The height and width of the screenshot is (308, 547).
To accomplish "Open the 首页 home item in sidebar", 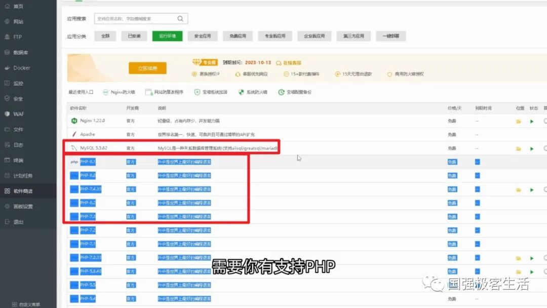I will (x=18, y=6).
